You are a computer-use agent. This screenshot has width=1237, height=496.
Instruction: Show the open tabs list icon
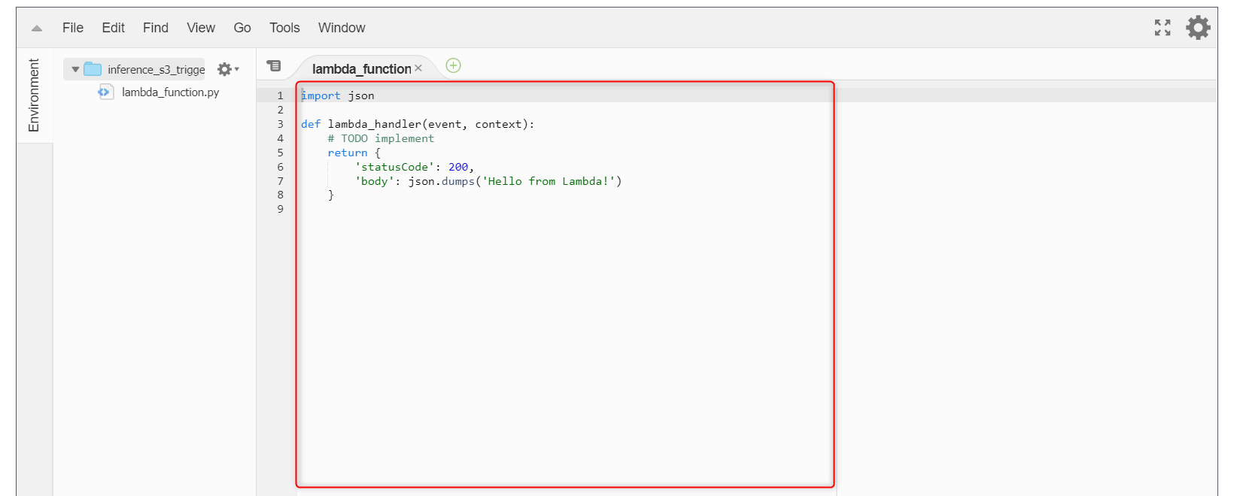tap(274, 66)
